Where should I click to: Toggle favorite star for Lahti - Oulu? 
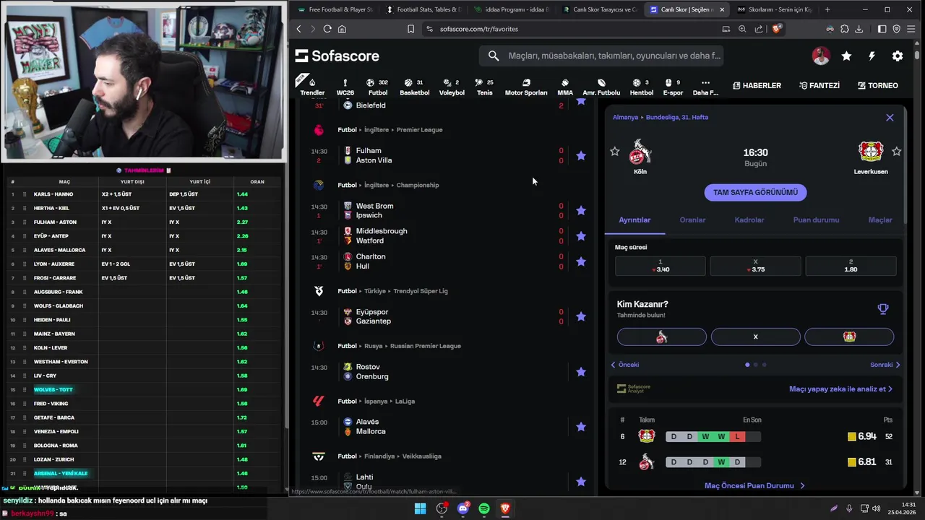[x=581, y=482]
